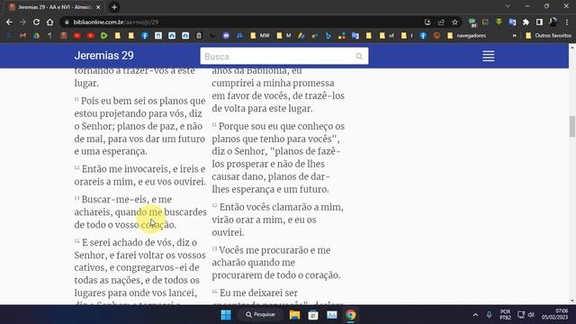Select the Jeremias 29 browser tab
The width and height of the screenshot is (576, 324).
[54, 7]
